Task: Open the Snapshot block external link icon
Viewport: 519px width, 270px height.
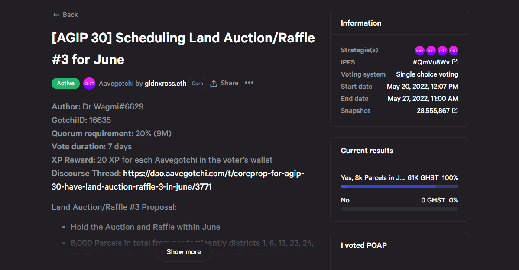Action: (x=455, y=110)
